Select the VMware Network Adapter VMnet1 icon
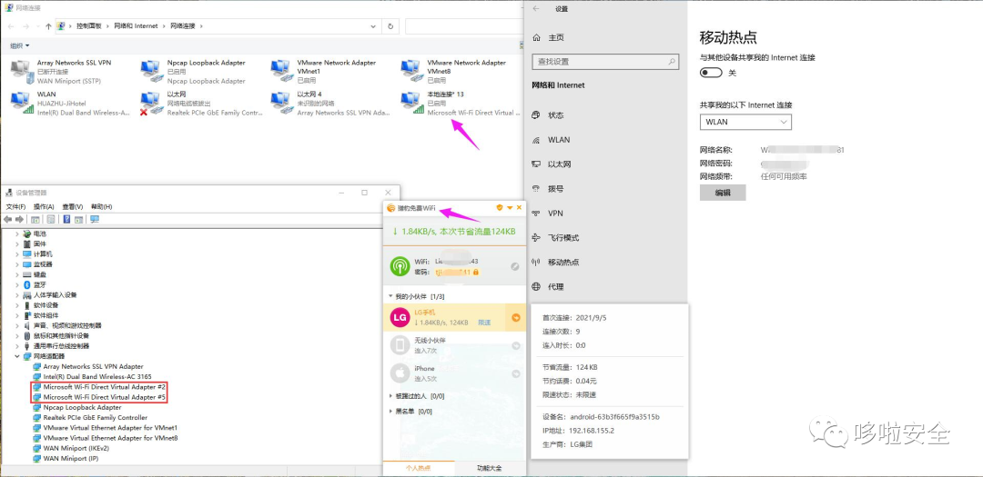This screenshot has width=983, height=477. (x=283, y=72)
